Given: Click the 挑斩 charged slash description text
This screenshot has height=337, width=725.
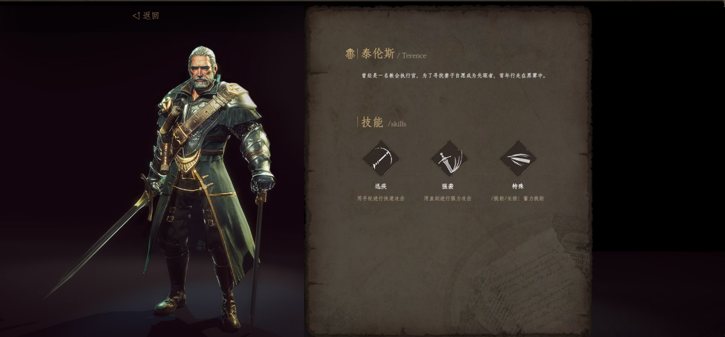Looking at the screenshot, I should [518, 199].
